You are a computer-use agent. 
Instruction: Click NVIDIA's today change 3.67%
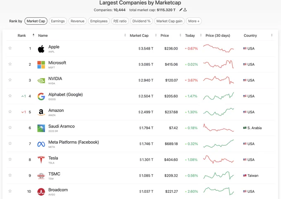(x=191, y=80)
